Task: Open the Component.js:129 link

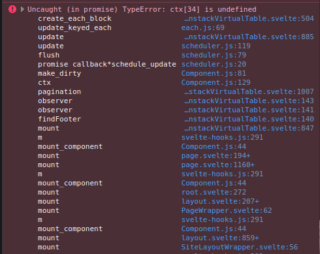Action: (x=216, y=82)
